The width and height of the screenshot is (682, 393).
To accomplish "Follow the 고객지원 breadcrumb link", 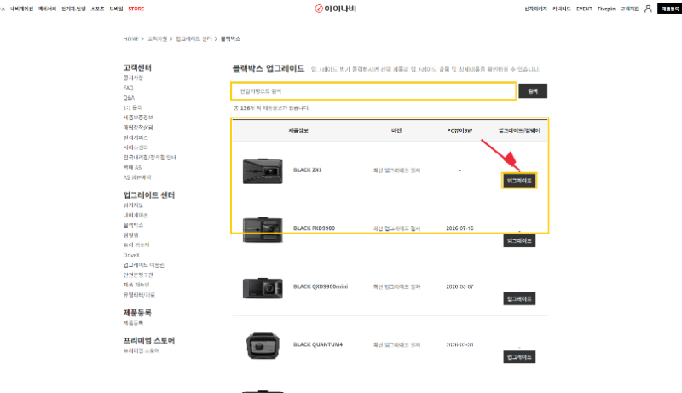I will click(157, 38).
